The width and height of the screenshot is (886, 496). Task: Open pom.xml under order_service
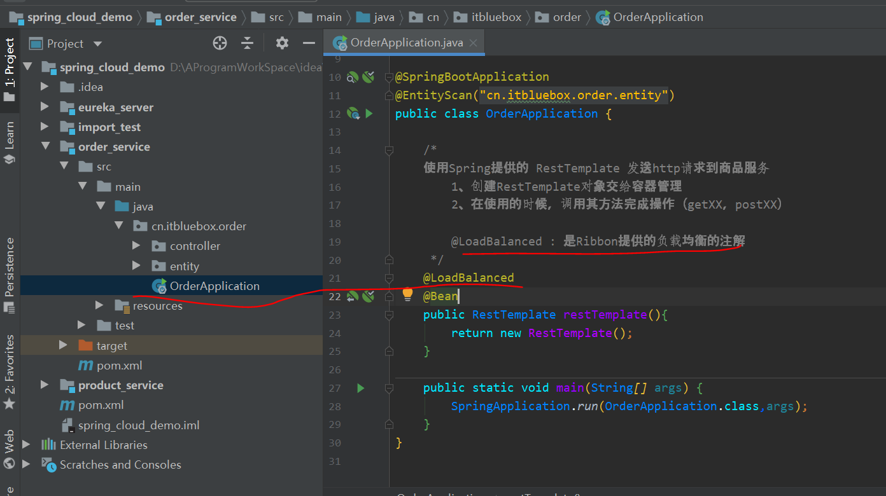point(119,366)
